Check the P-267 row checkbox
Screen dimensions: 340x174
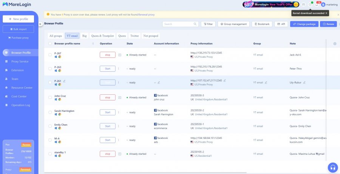(50, 55)
